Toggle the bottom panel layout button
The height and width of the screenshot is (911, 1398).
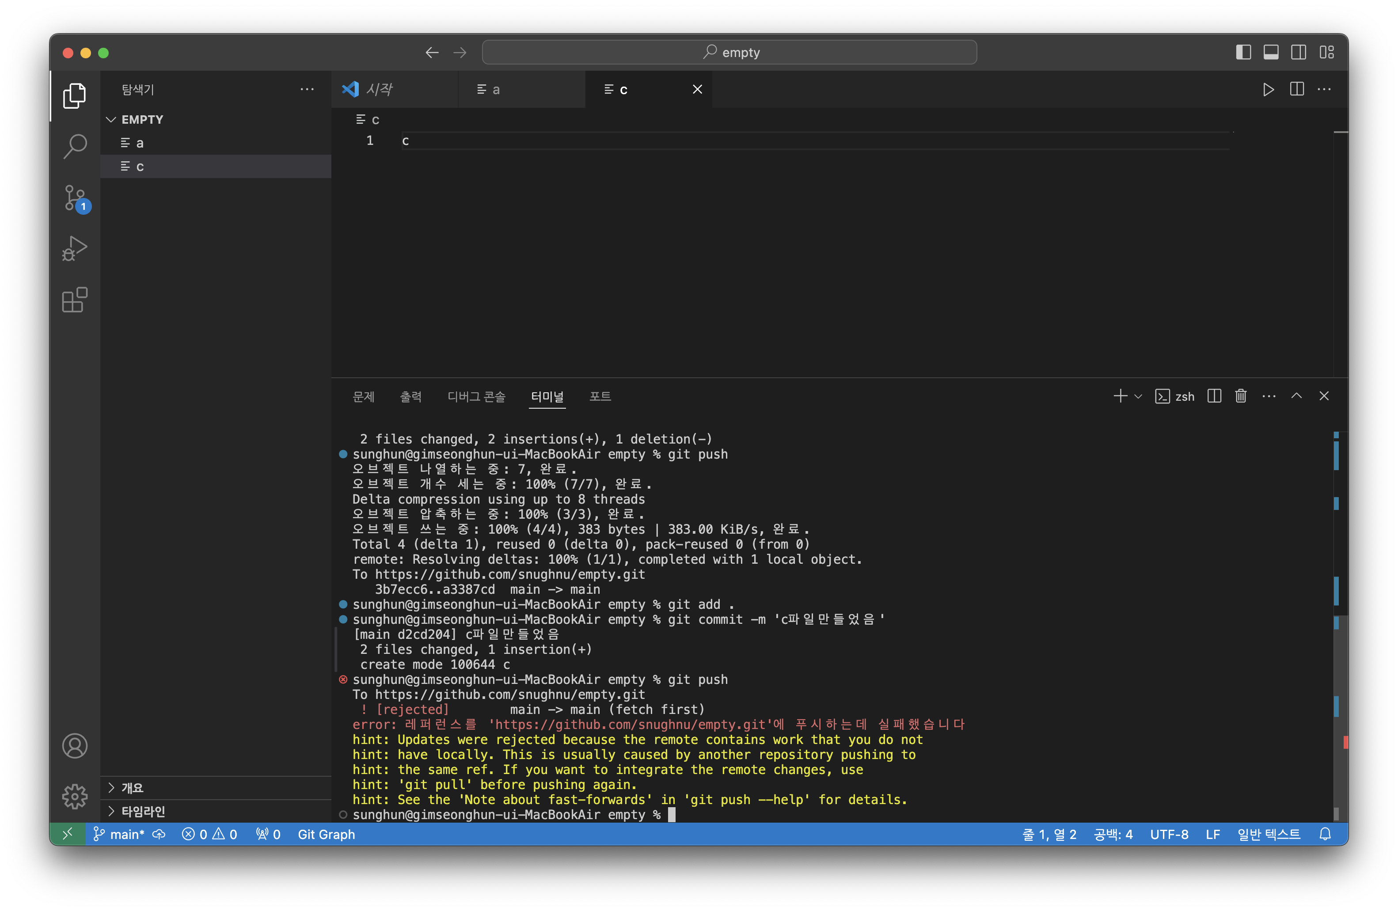pyautogui.click(x=1271, y=52)
